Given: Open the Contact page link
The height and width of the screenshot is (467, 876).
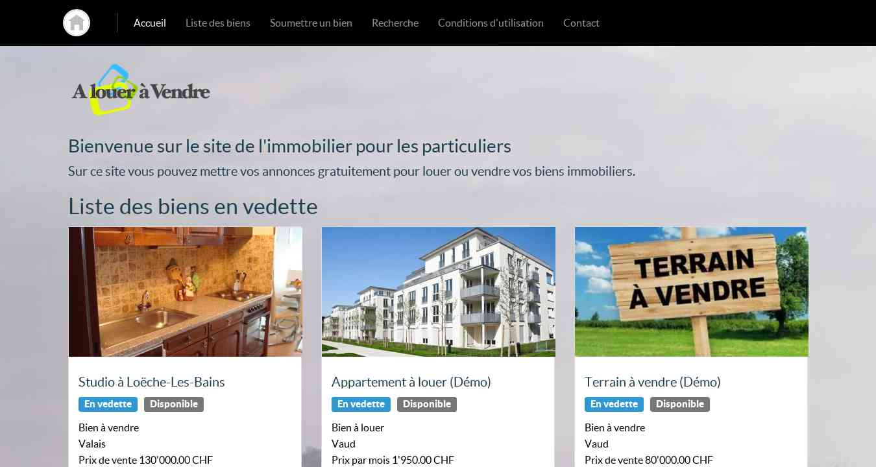Looking at the screenshot, I should 581,23.
